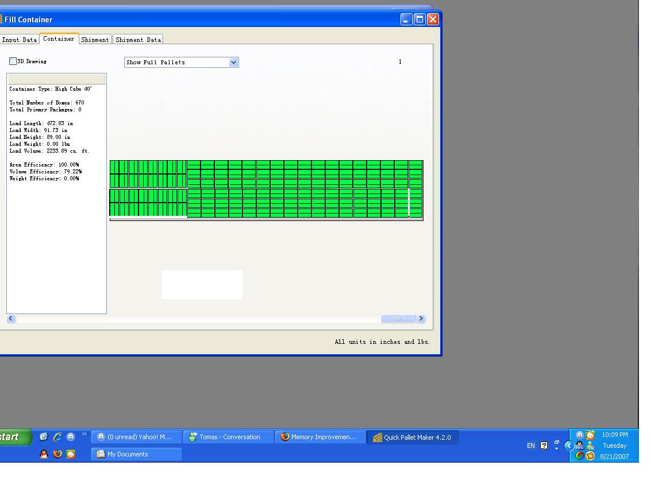The width and height of the screenshot is (662, 496).
Task: Click the Yahoo tray icon beside the clock
Action: pos(590,435)
